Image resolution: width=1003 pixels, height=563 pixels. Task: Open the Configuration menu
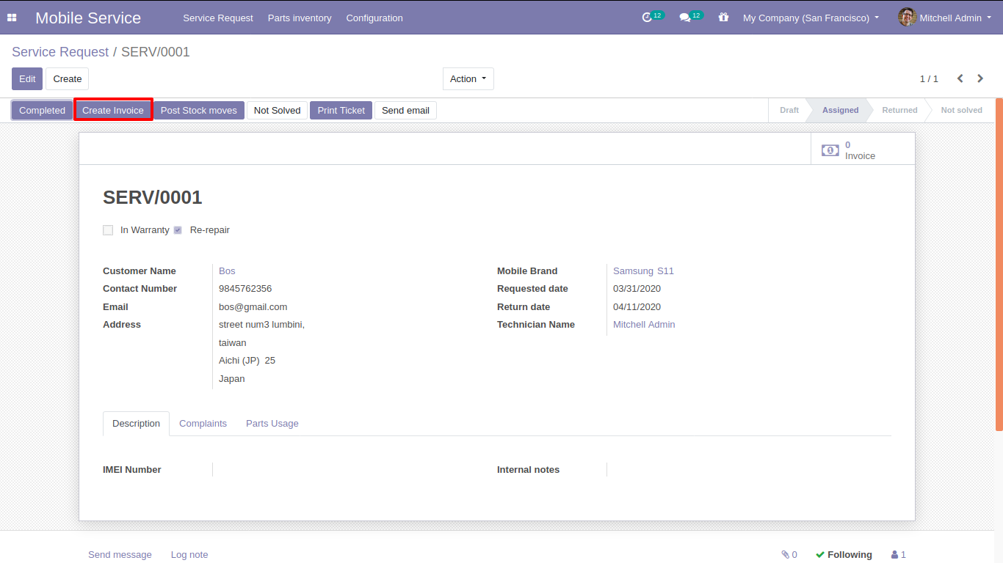[x=374, y=18]
